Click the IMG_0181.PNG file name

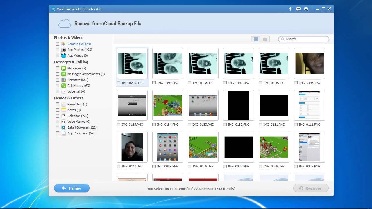(274, 125)
